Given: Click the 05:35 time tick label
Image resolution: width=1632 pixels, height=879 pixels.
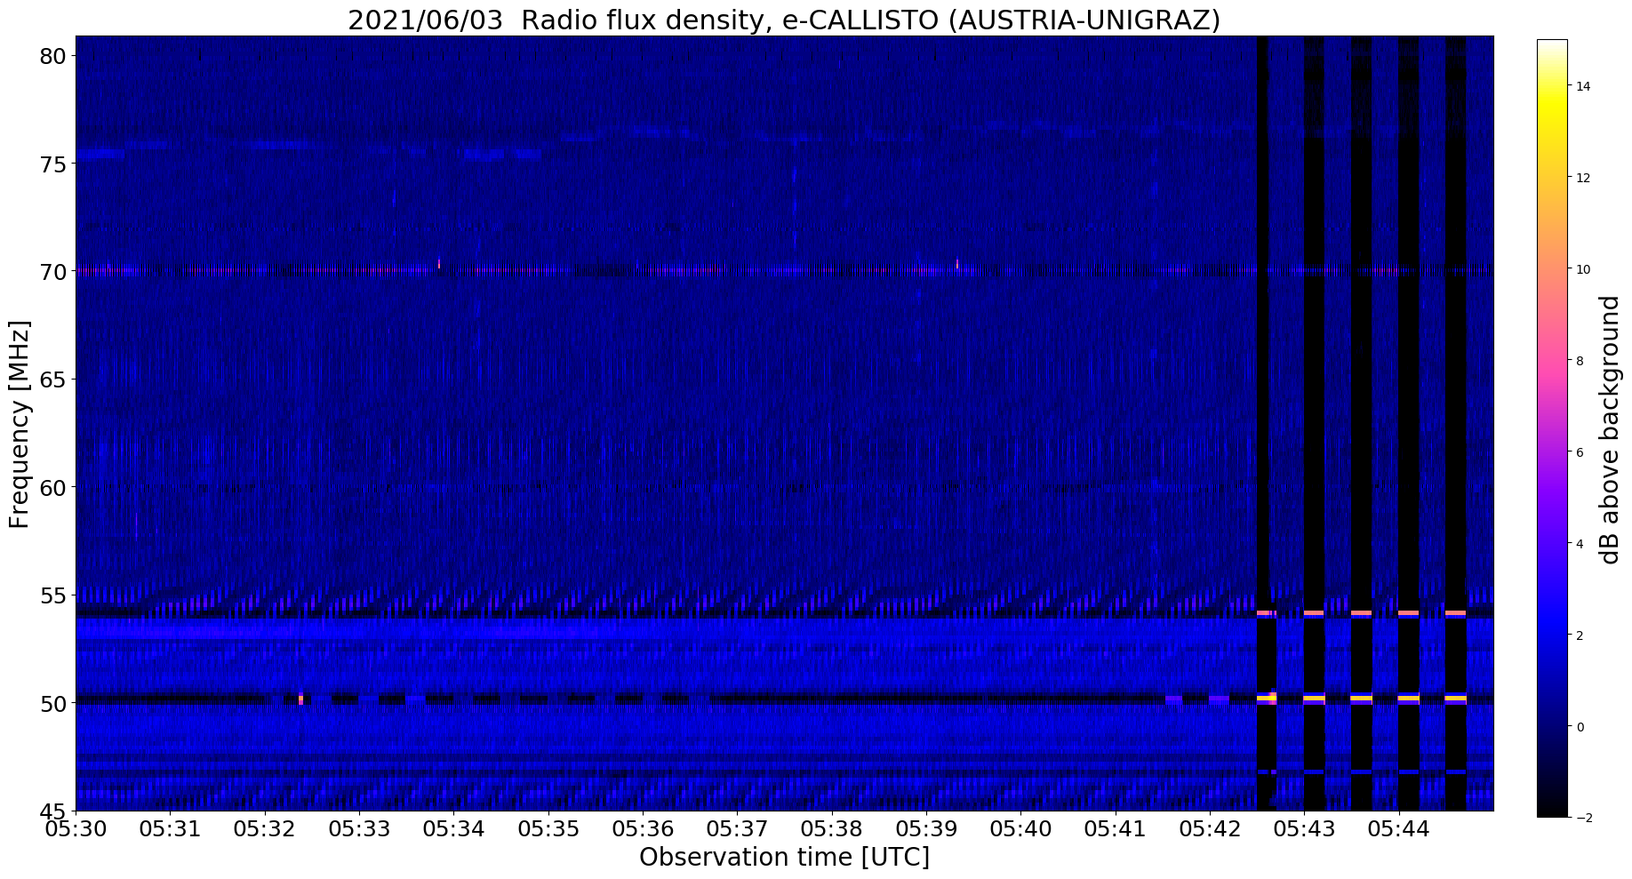Looking at the screenshot, I should click(548, 829).
